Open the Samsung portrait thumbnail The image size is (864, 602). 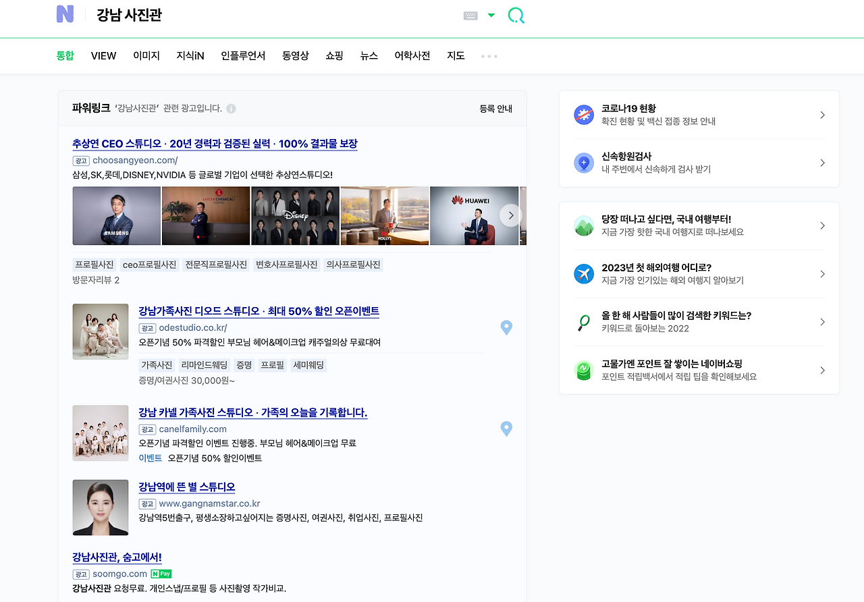tap(117, 216)
